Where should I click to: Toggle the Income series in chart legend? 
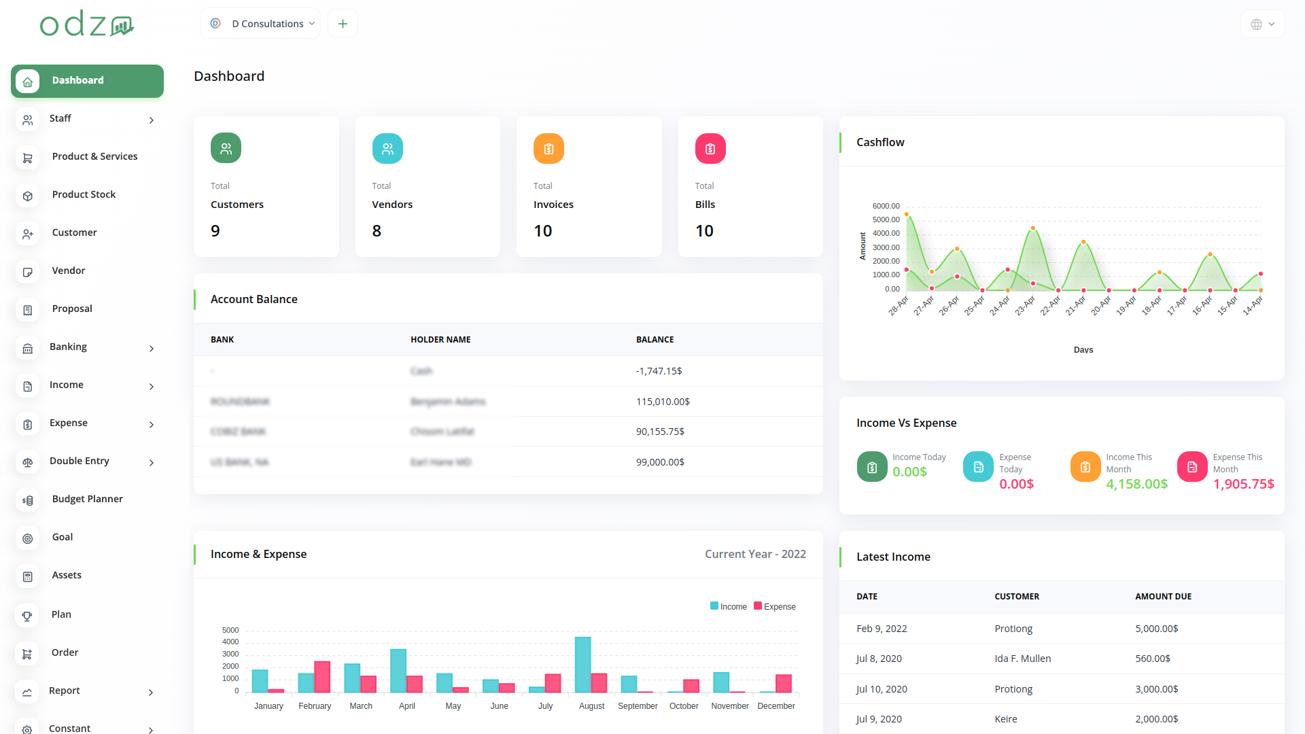[x=728, y=606]
